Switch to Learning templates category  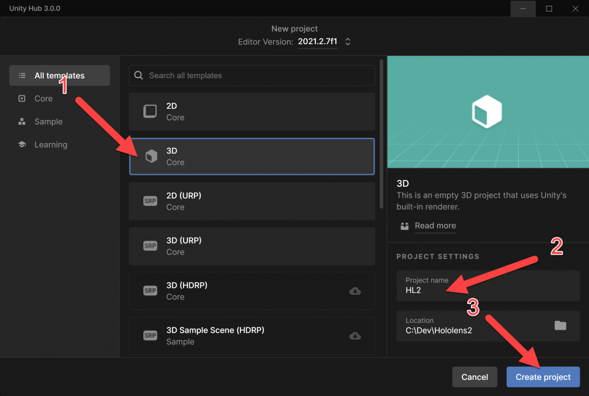coord(60,144)
